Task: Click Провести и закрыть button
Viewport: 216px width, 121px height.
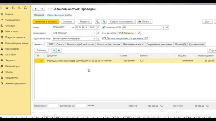Action: coord(46,22)
